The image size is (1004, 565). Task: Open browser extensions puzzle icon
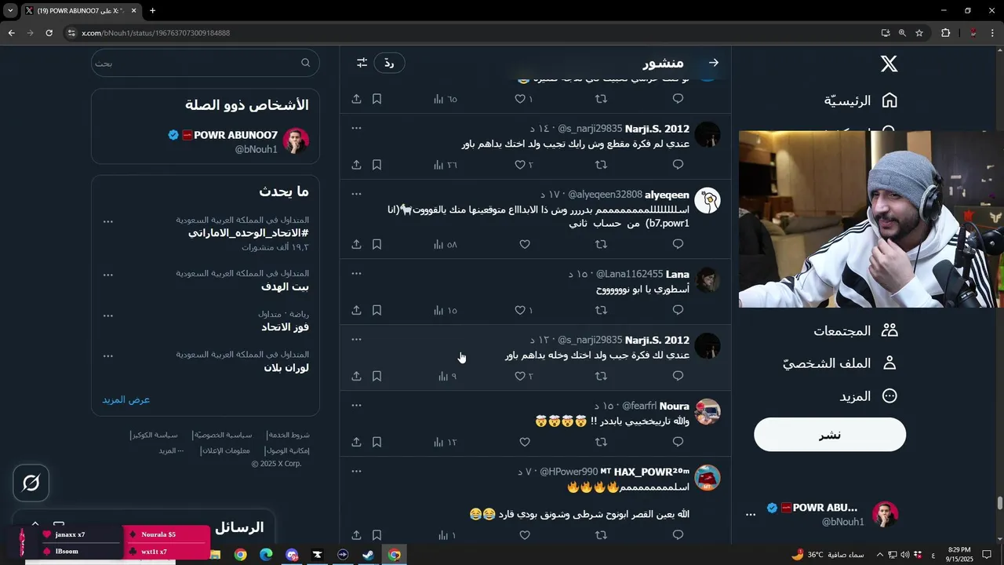(945, 33)
